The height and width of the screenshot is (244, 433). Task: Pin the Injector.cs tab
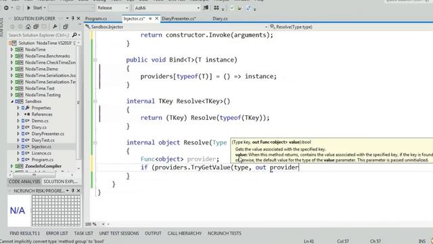[150, 18]
